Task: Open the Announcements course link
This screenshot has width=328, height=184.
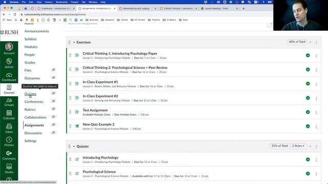Action: tap(36, 31)
